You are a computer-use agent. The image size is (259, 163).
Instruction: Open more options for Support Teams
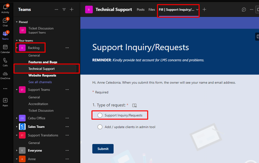[67, 90]
